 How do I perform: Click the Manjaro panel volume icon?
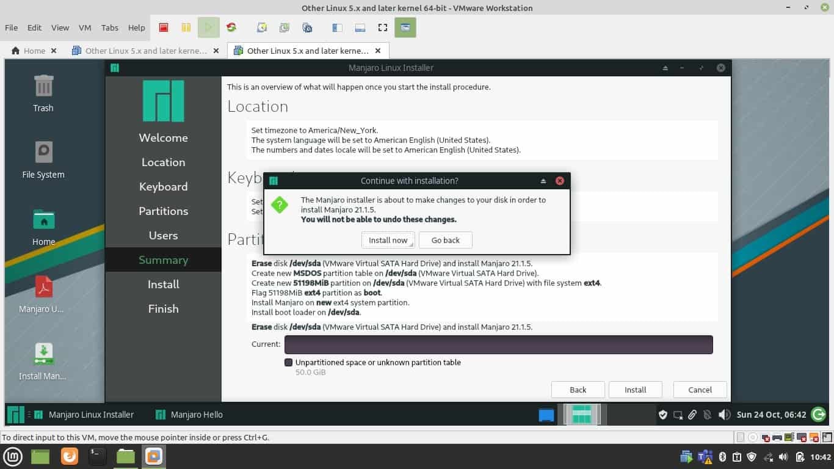coord(724,415)
